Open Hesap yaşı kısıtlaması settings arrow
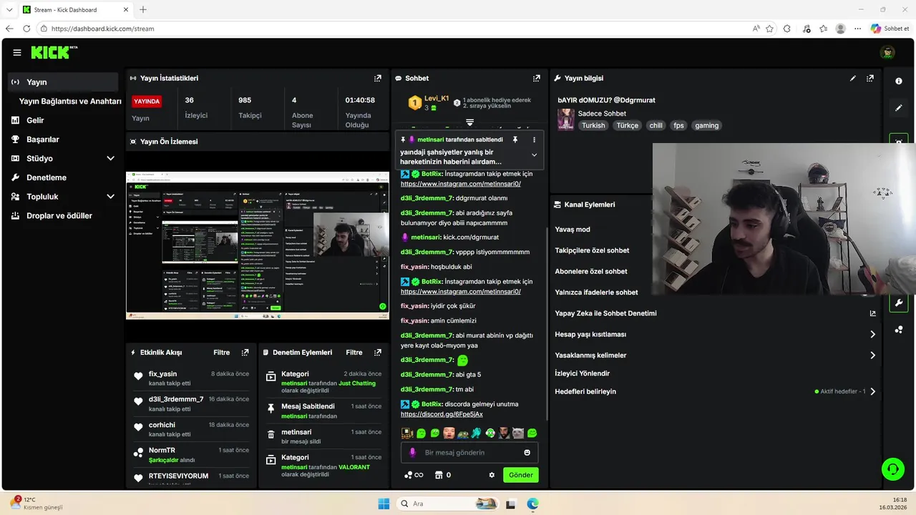The image size is (916, 515). pyautogui.click(x=873, y=334)
